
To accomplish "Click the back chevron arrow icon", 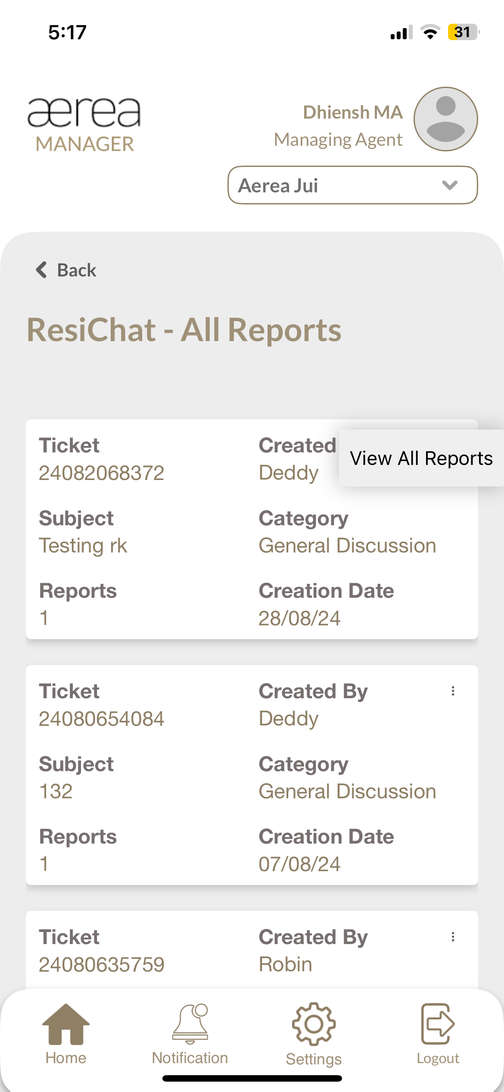I will click(x=41, y=270).
